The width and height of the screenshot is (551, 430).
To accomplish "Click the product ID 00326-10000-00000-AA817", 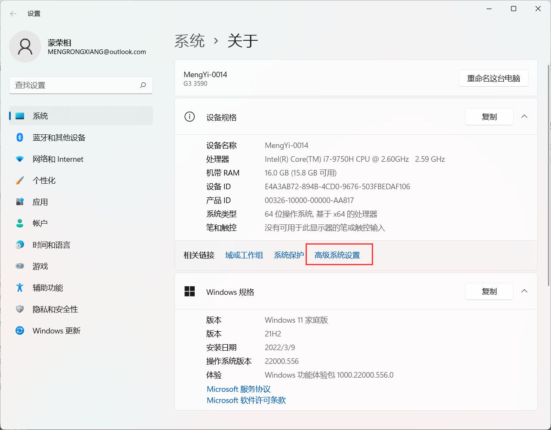I will (309, 200).
